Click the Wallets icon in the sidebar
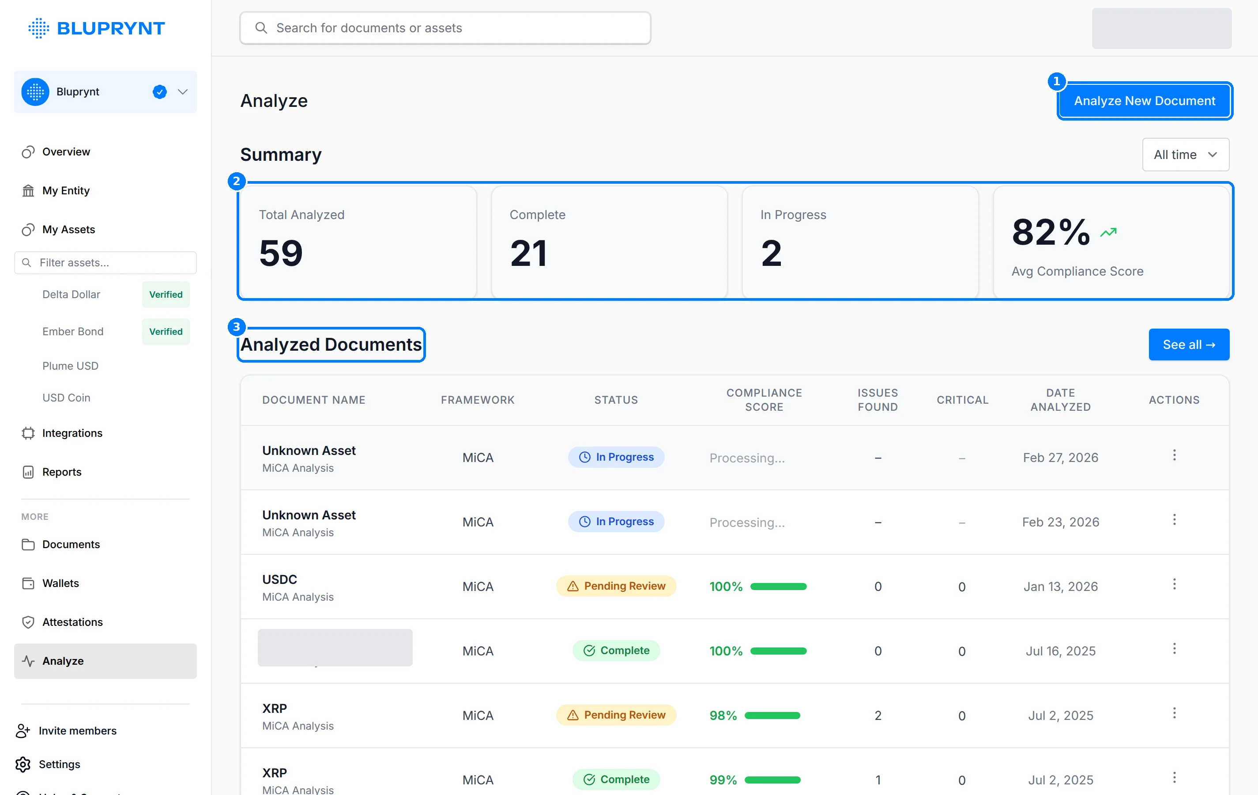 (x=28, y=583)
